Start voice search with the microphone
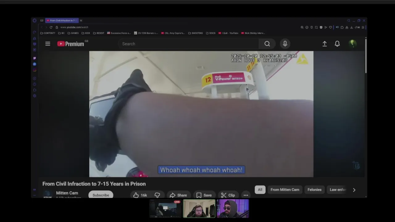Image resolution: width=395 pixels, height=222 pixels. pyautogui.click(x=285, y=44)
